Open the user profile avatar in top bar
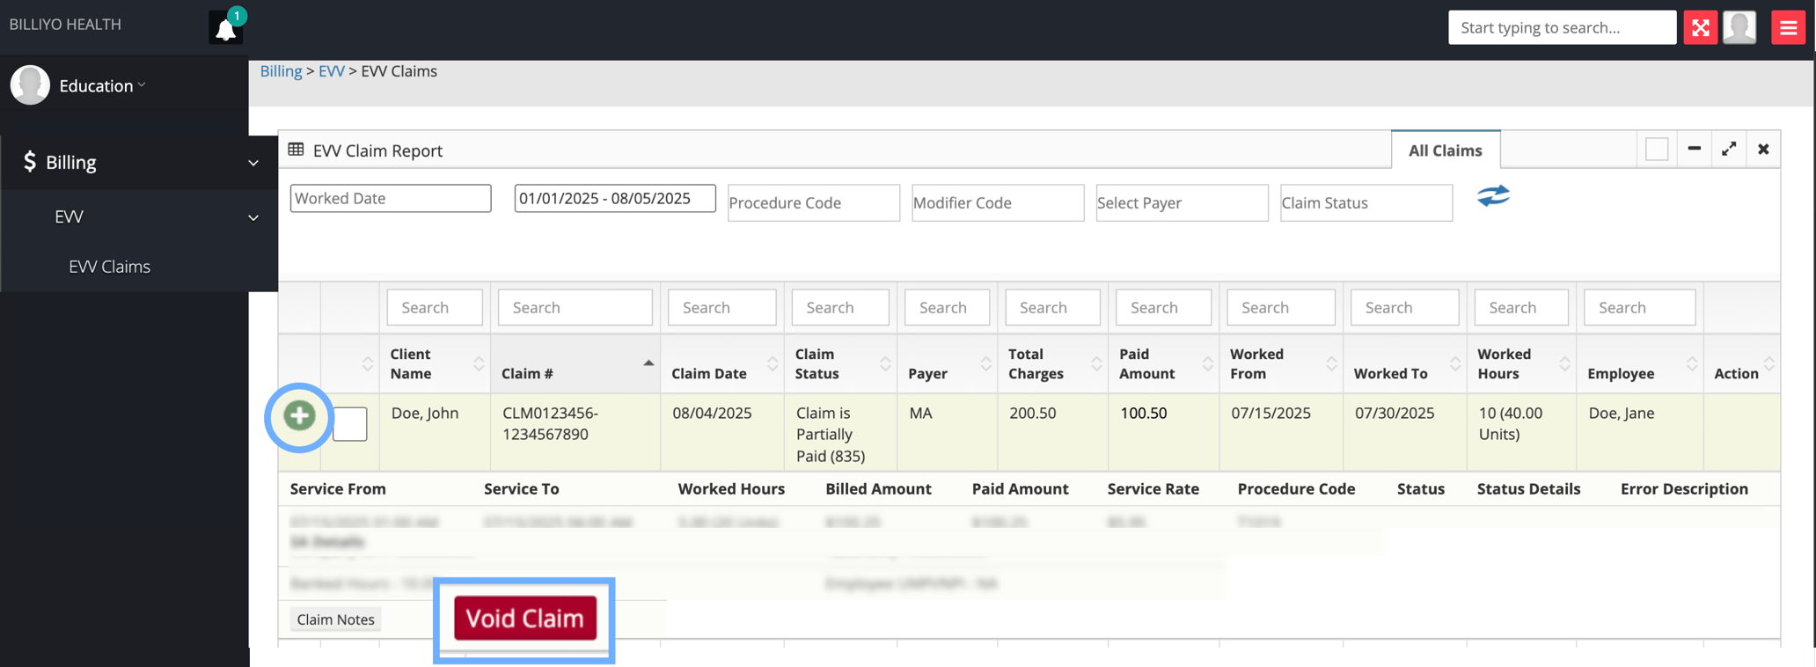 point(1739,28)
